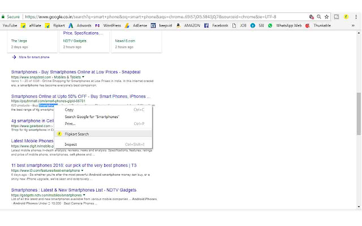Click the Secure padlock icon

3,17
